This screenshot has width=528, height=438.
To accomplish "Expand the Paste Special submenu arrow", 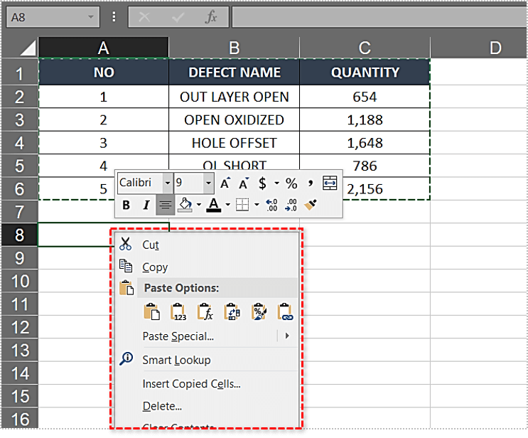I will pos(287,336).
